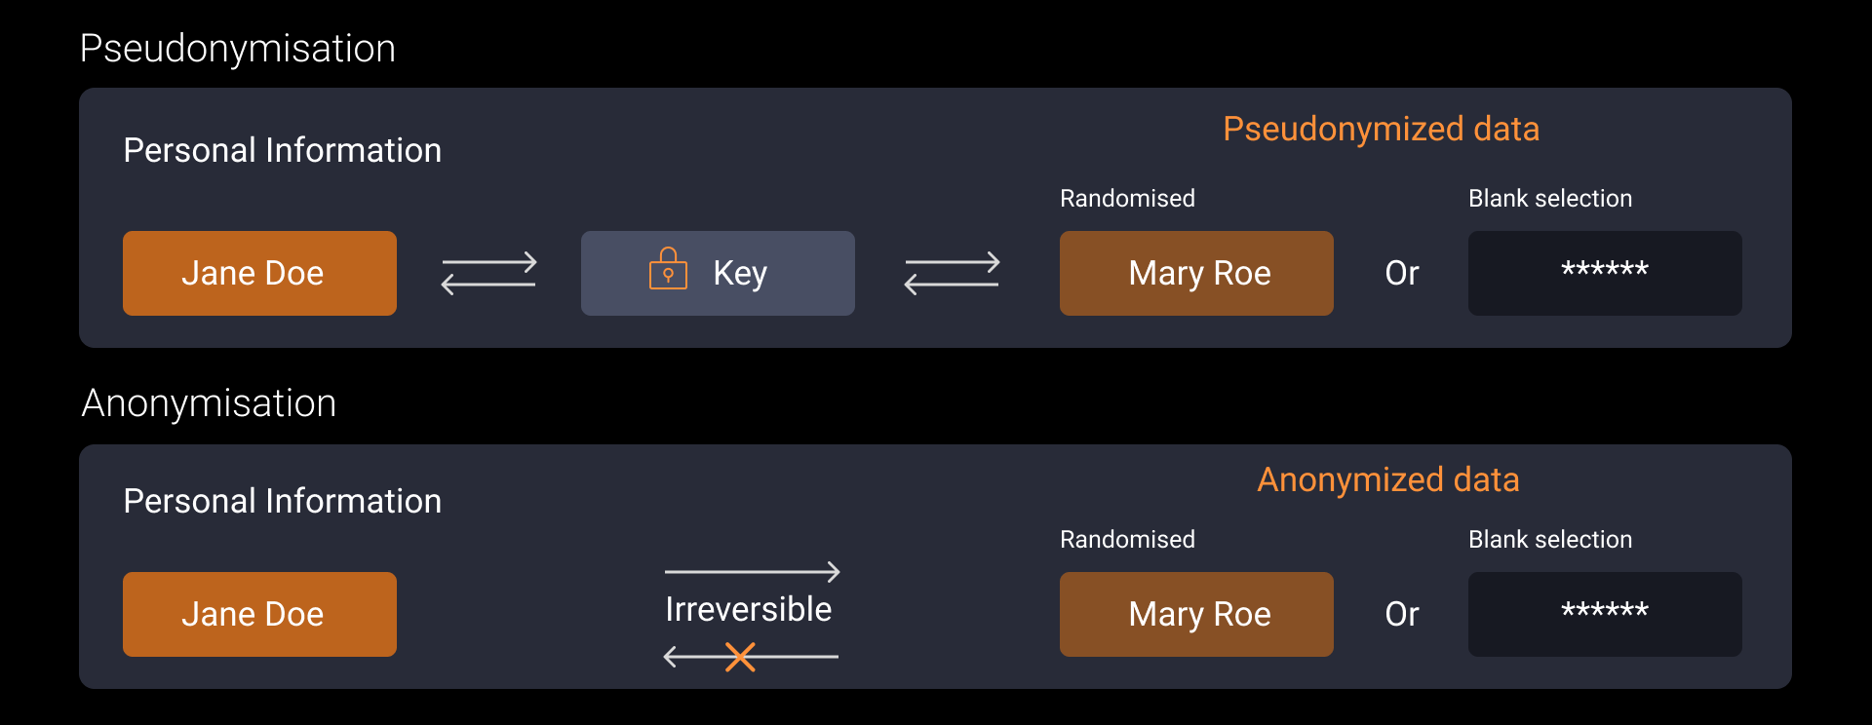Click the Blank selection label under Anonymized data
This screenshot has height=725, width=1872.
(x=1550, y=540)
